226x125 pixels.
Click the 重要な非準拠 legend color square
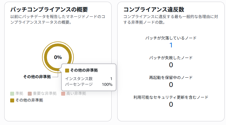[x=30, y=93]
